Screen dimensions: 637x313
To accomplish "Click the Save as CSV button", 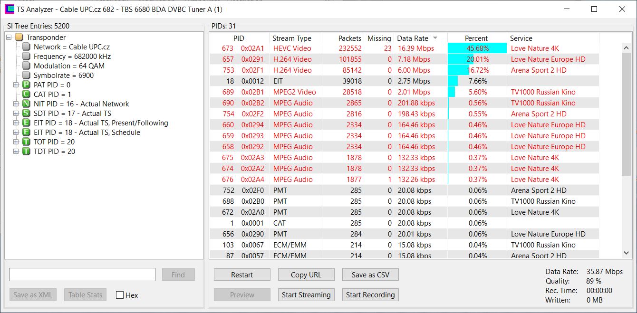I will (x=370, y=275).
